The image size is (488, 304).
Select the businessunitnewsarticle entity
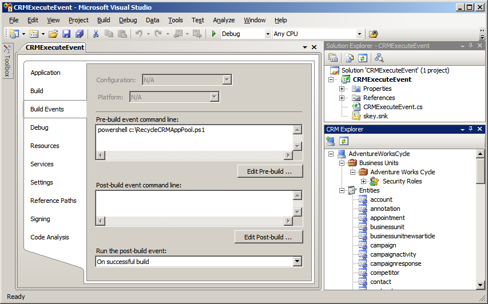(x=402, y=236)
